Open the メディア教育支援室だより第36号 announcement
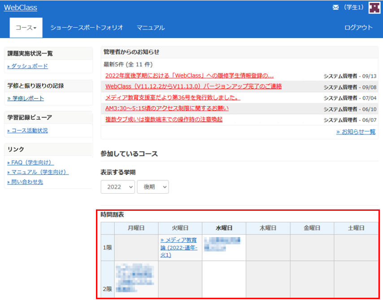 tap(173, 97)
